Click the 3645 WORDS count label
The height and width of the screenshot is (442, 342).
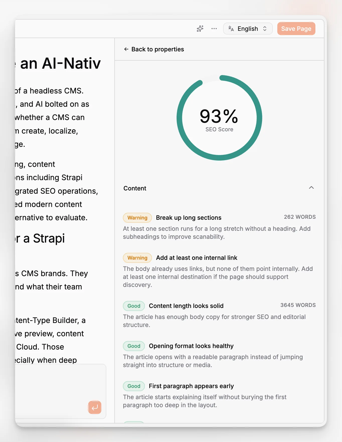tap(298, 305)
